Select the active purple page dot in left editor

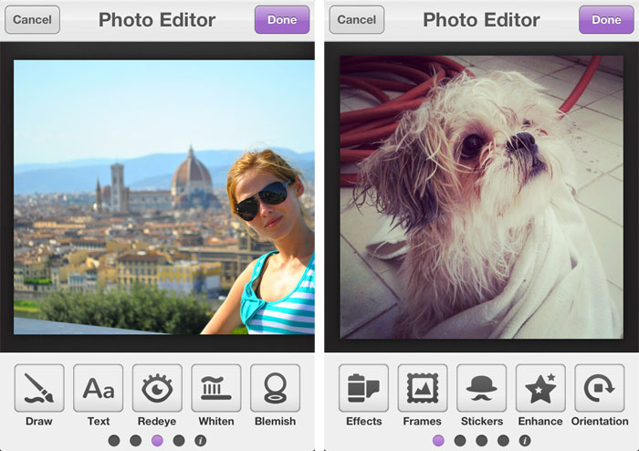(157, 440)
